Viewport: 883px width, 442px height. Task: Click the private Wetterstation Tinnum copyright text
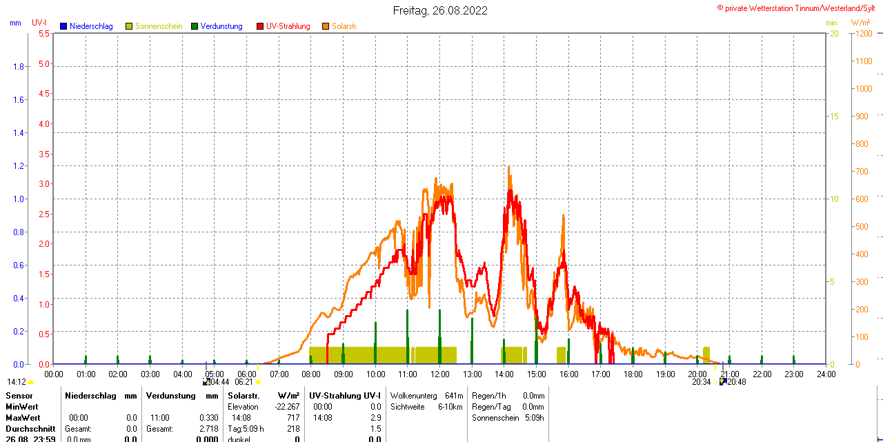pyautogui.click(x=799, y=8)
